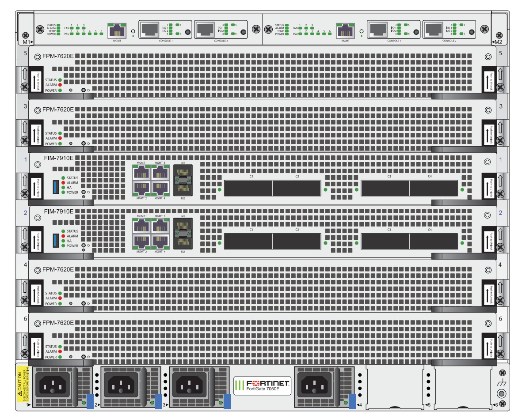Click the blue USB port on slot 1 FIM-7910E

(56, 187)
